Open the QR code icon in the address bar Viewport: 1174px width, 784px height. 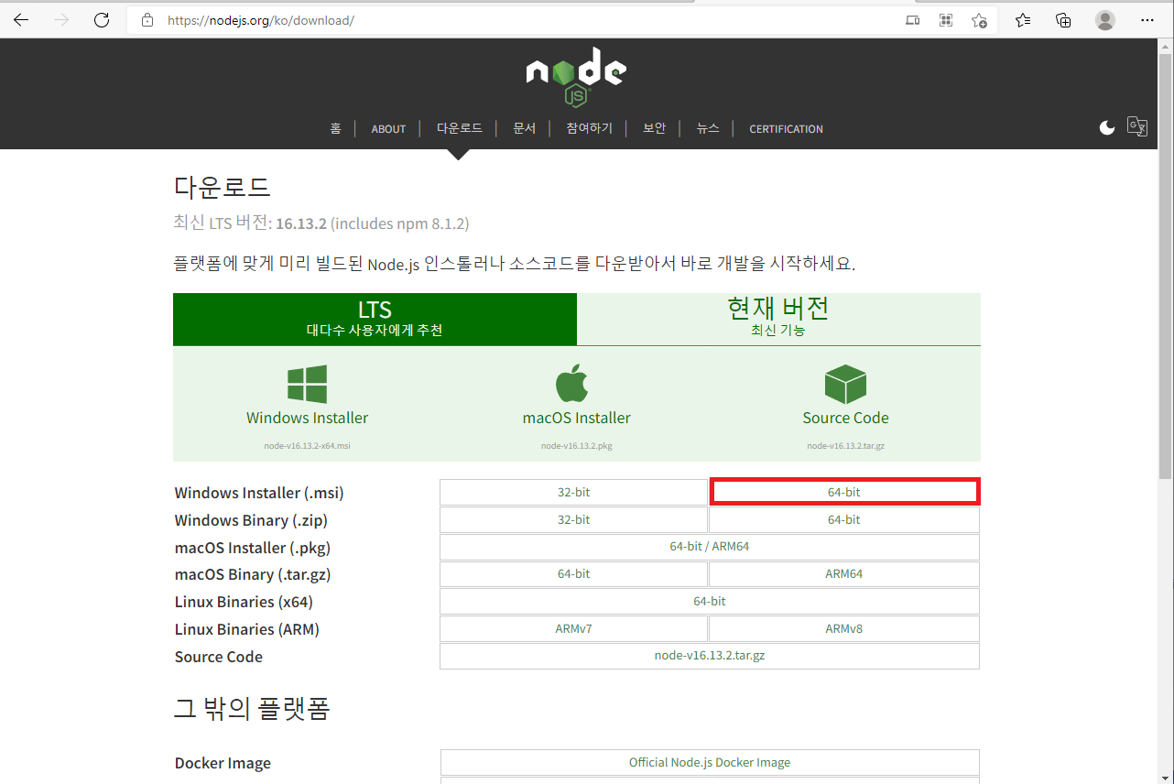click(x=946, y=20)
